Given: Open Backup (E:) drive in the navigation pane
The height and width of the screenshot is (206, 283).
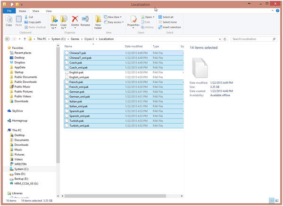Looking at the screenshot, I should (19, 179).
